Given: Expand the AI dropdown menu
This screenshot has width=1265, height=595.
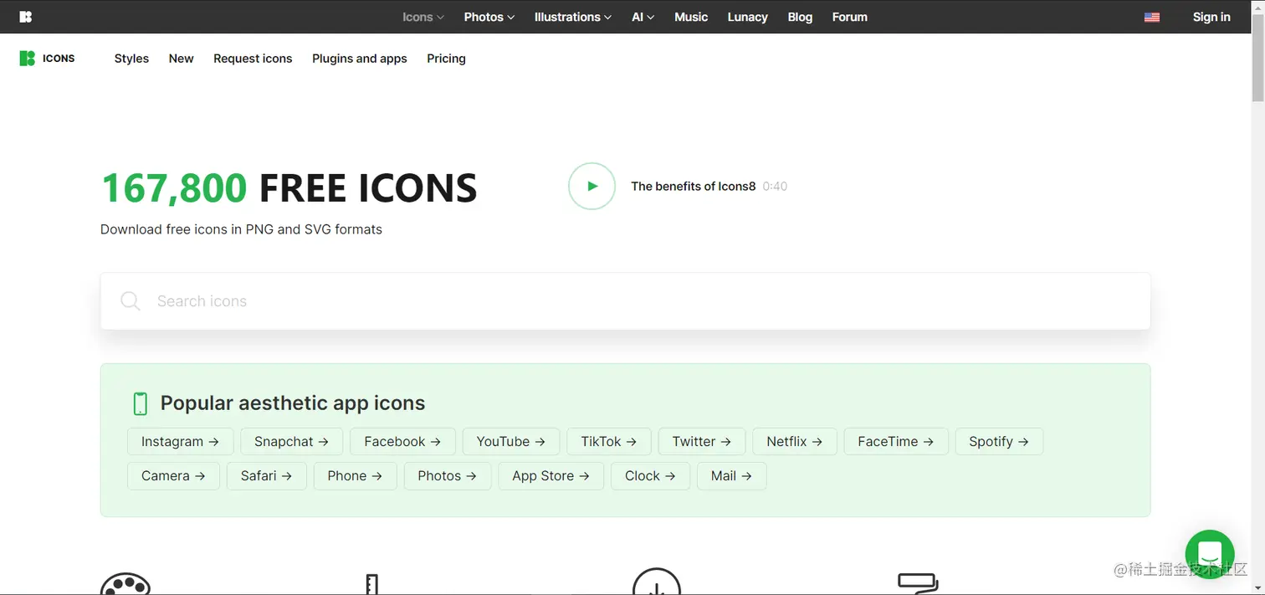Looking at the screenshot, I should pyautogui.click(x=643, y=17).
